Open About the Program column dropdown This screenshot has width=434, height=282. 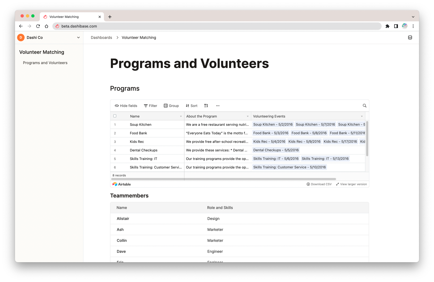[x=248, y=116]
